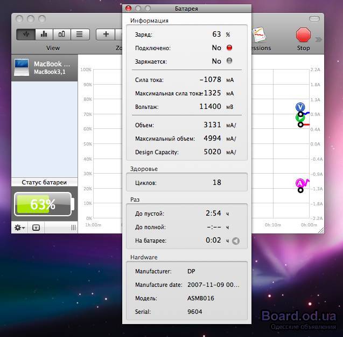This screenshot has height=337, width=343.
Task: Toggle the time-on-battery arrow button
Action: point(235,241)
